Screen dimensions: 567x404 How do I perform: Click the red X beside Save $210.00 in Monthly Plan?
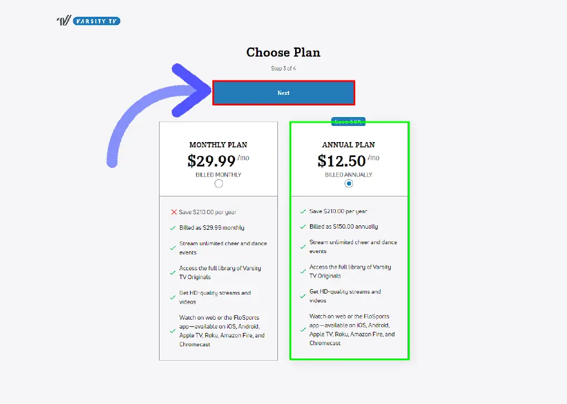pyautogui.click(x=174, y=212)
